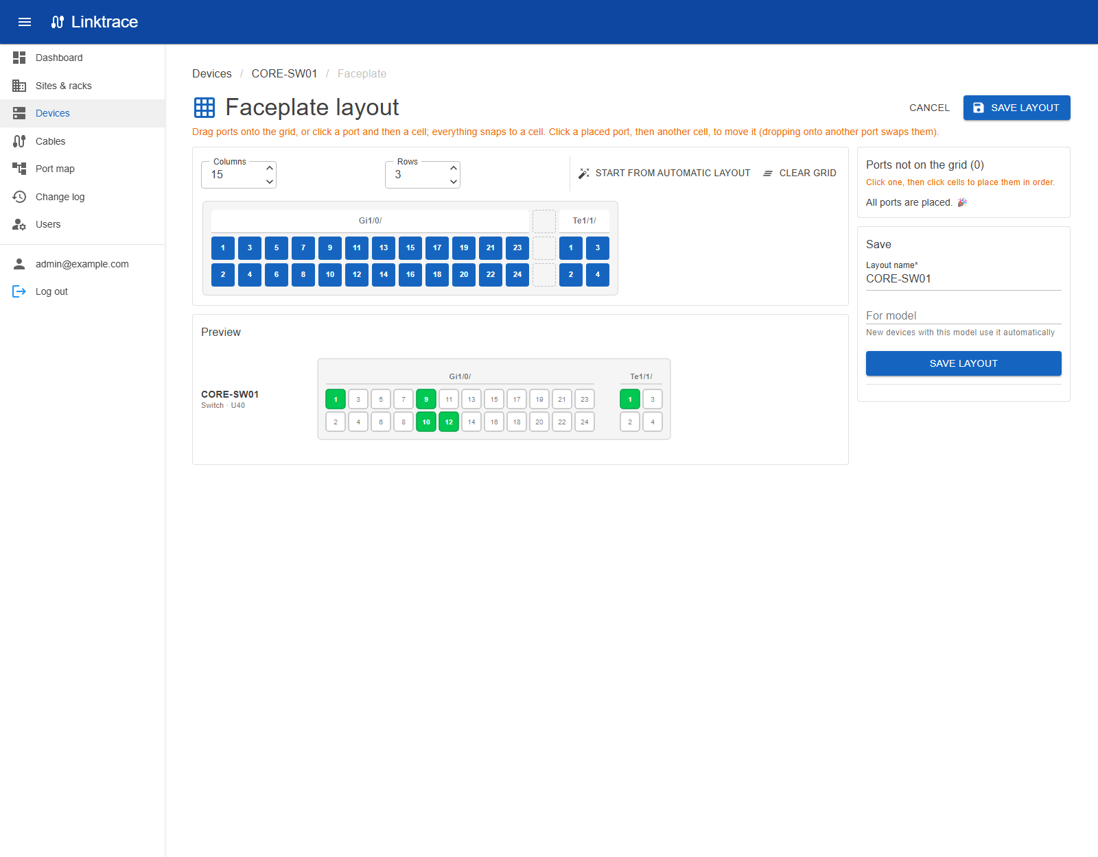Select Gi1/0 port 13 on the grid
Viewport: 1098px width, 857px height.
[384, 248]
